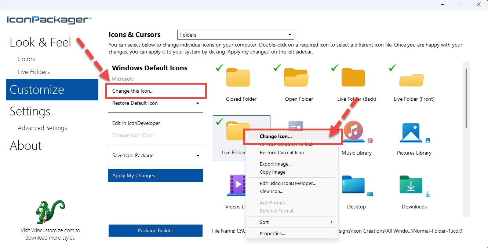Select the Open Folder icon
The height and width of the screenshot is (248, 488).
point(296,77)
